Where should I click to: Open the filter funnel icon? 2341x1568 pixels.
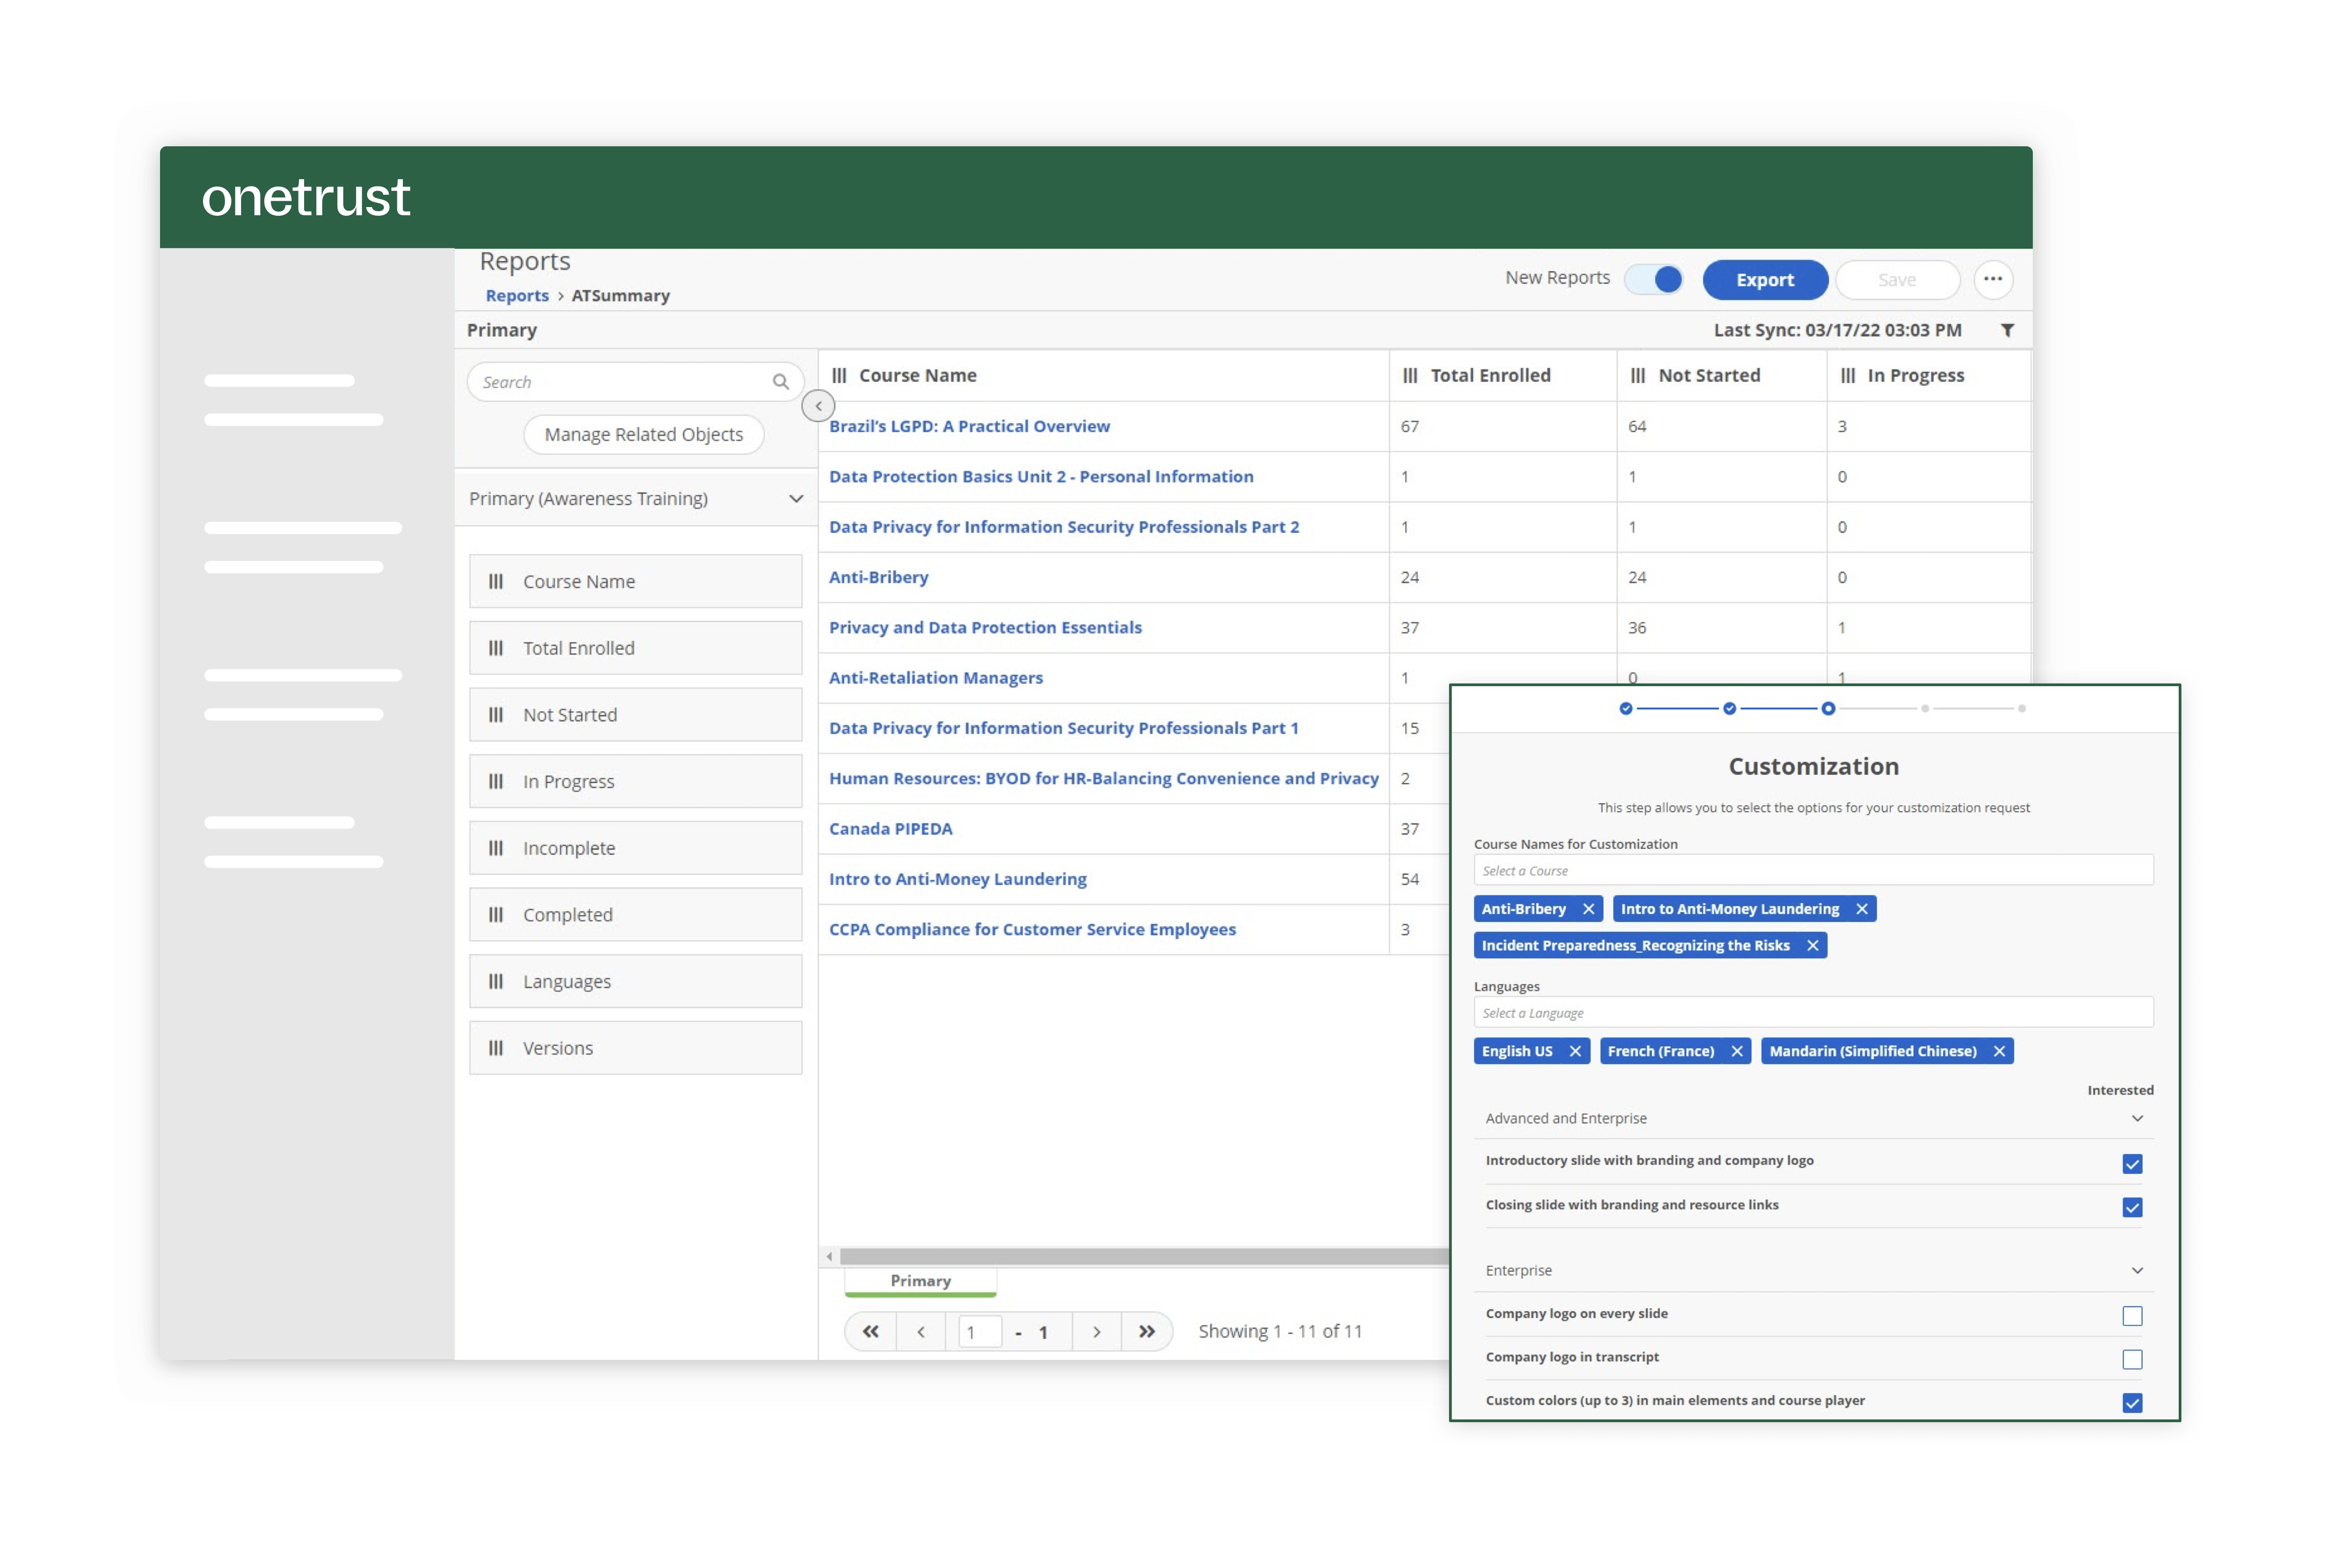2007,330
